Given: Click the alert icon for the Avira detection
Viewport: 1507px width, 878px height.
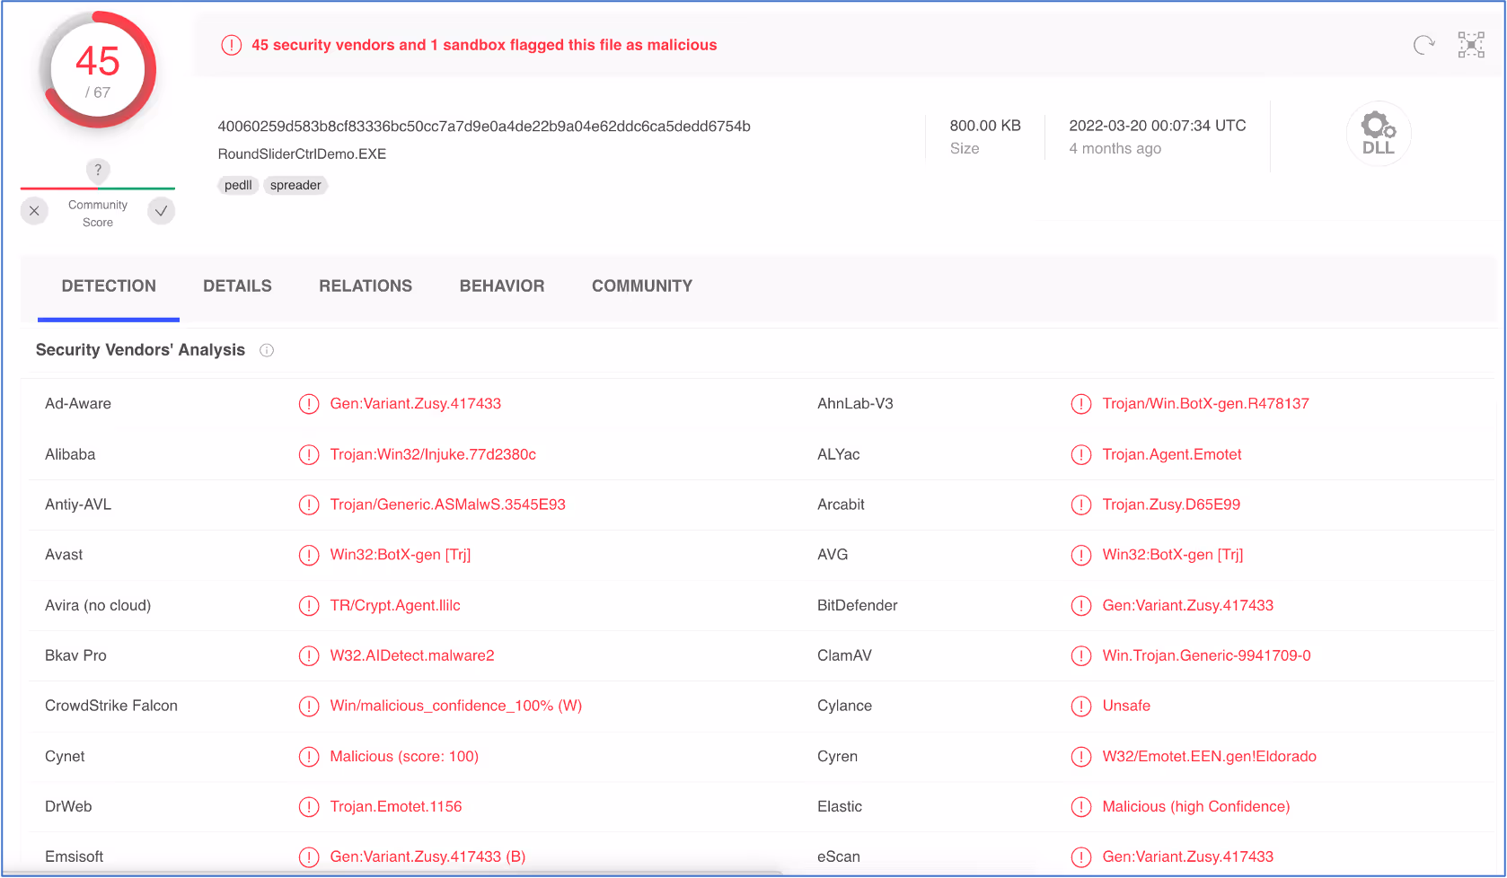Looking at the screenshot, I should point(309,605).
